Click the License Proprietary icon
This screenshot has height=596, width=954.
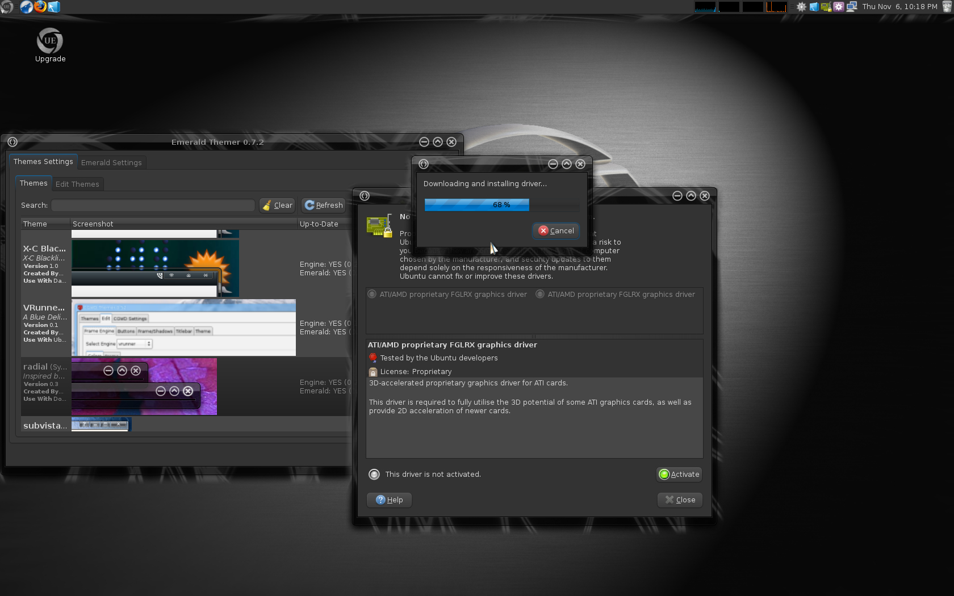coord(373,372)
